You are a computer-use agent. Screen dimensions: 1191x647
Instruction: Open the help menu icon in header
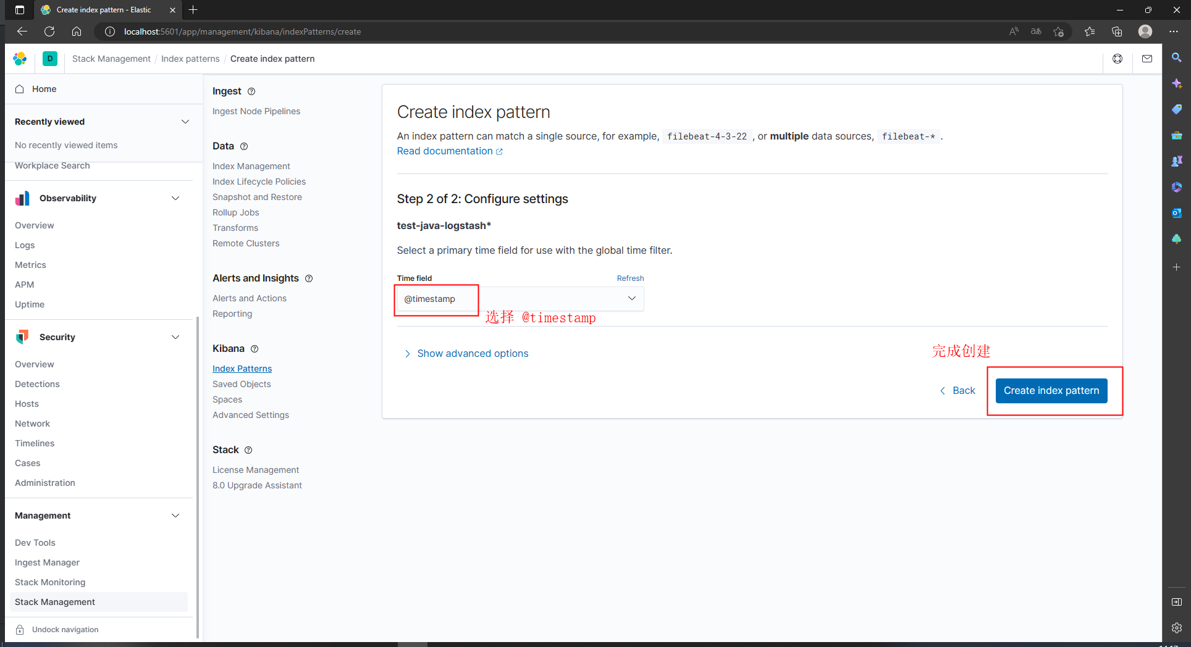[1117, 59]
